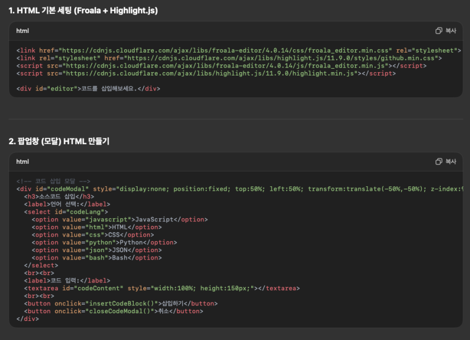
Task: Click the heading '2. 팝업창 (모달) HTML 만들기'
Action: (x=59, y=141)
